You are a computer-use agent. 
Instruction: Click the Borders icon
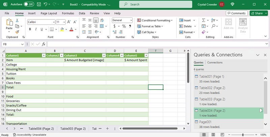click(x=52, y=29)
